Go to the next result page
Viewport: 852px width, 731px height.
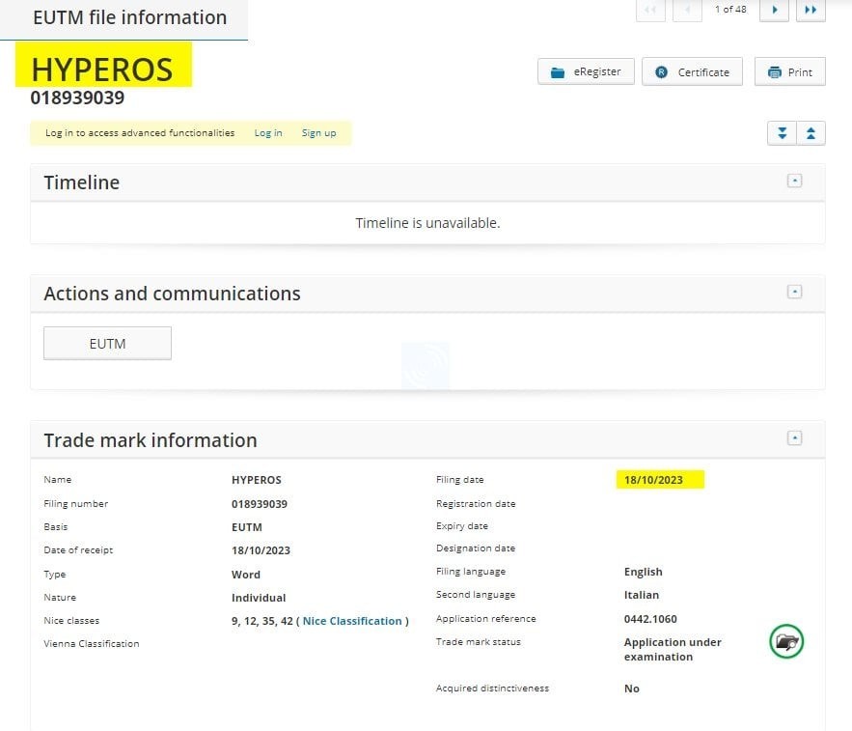(x=774, y=10)
